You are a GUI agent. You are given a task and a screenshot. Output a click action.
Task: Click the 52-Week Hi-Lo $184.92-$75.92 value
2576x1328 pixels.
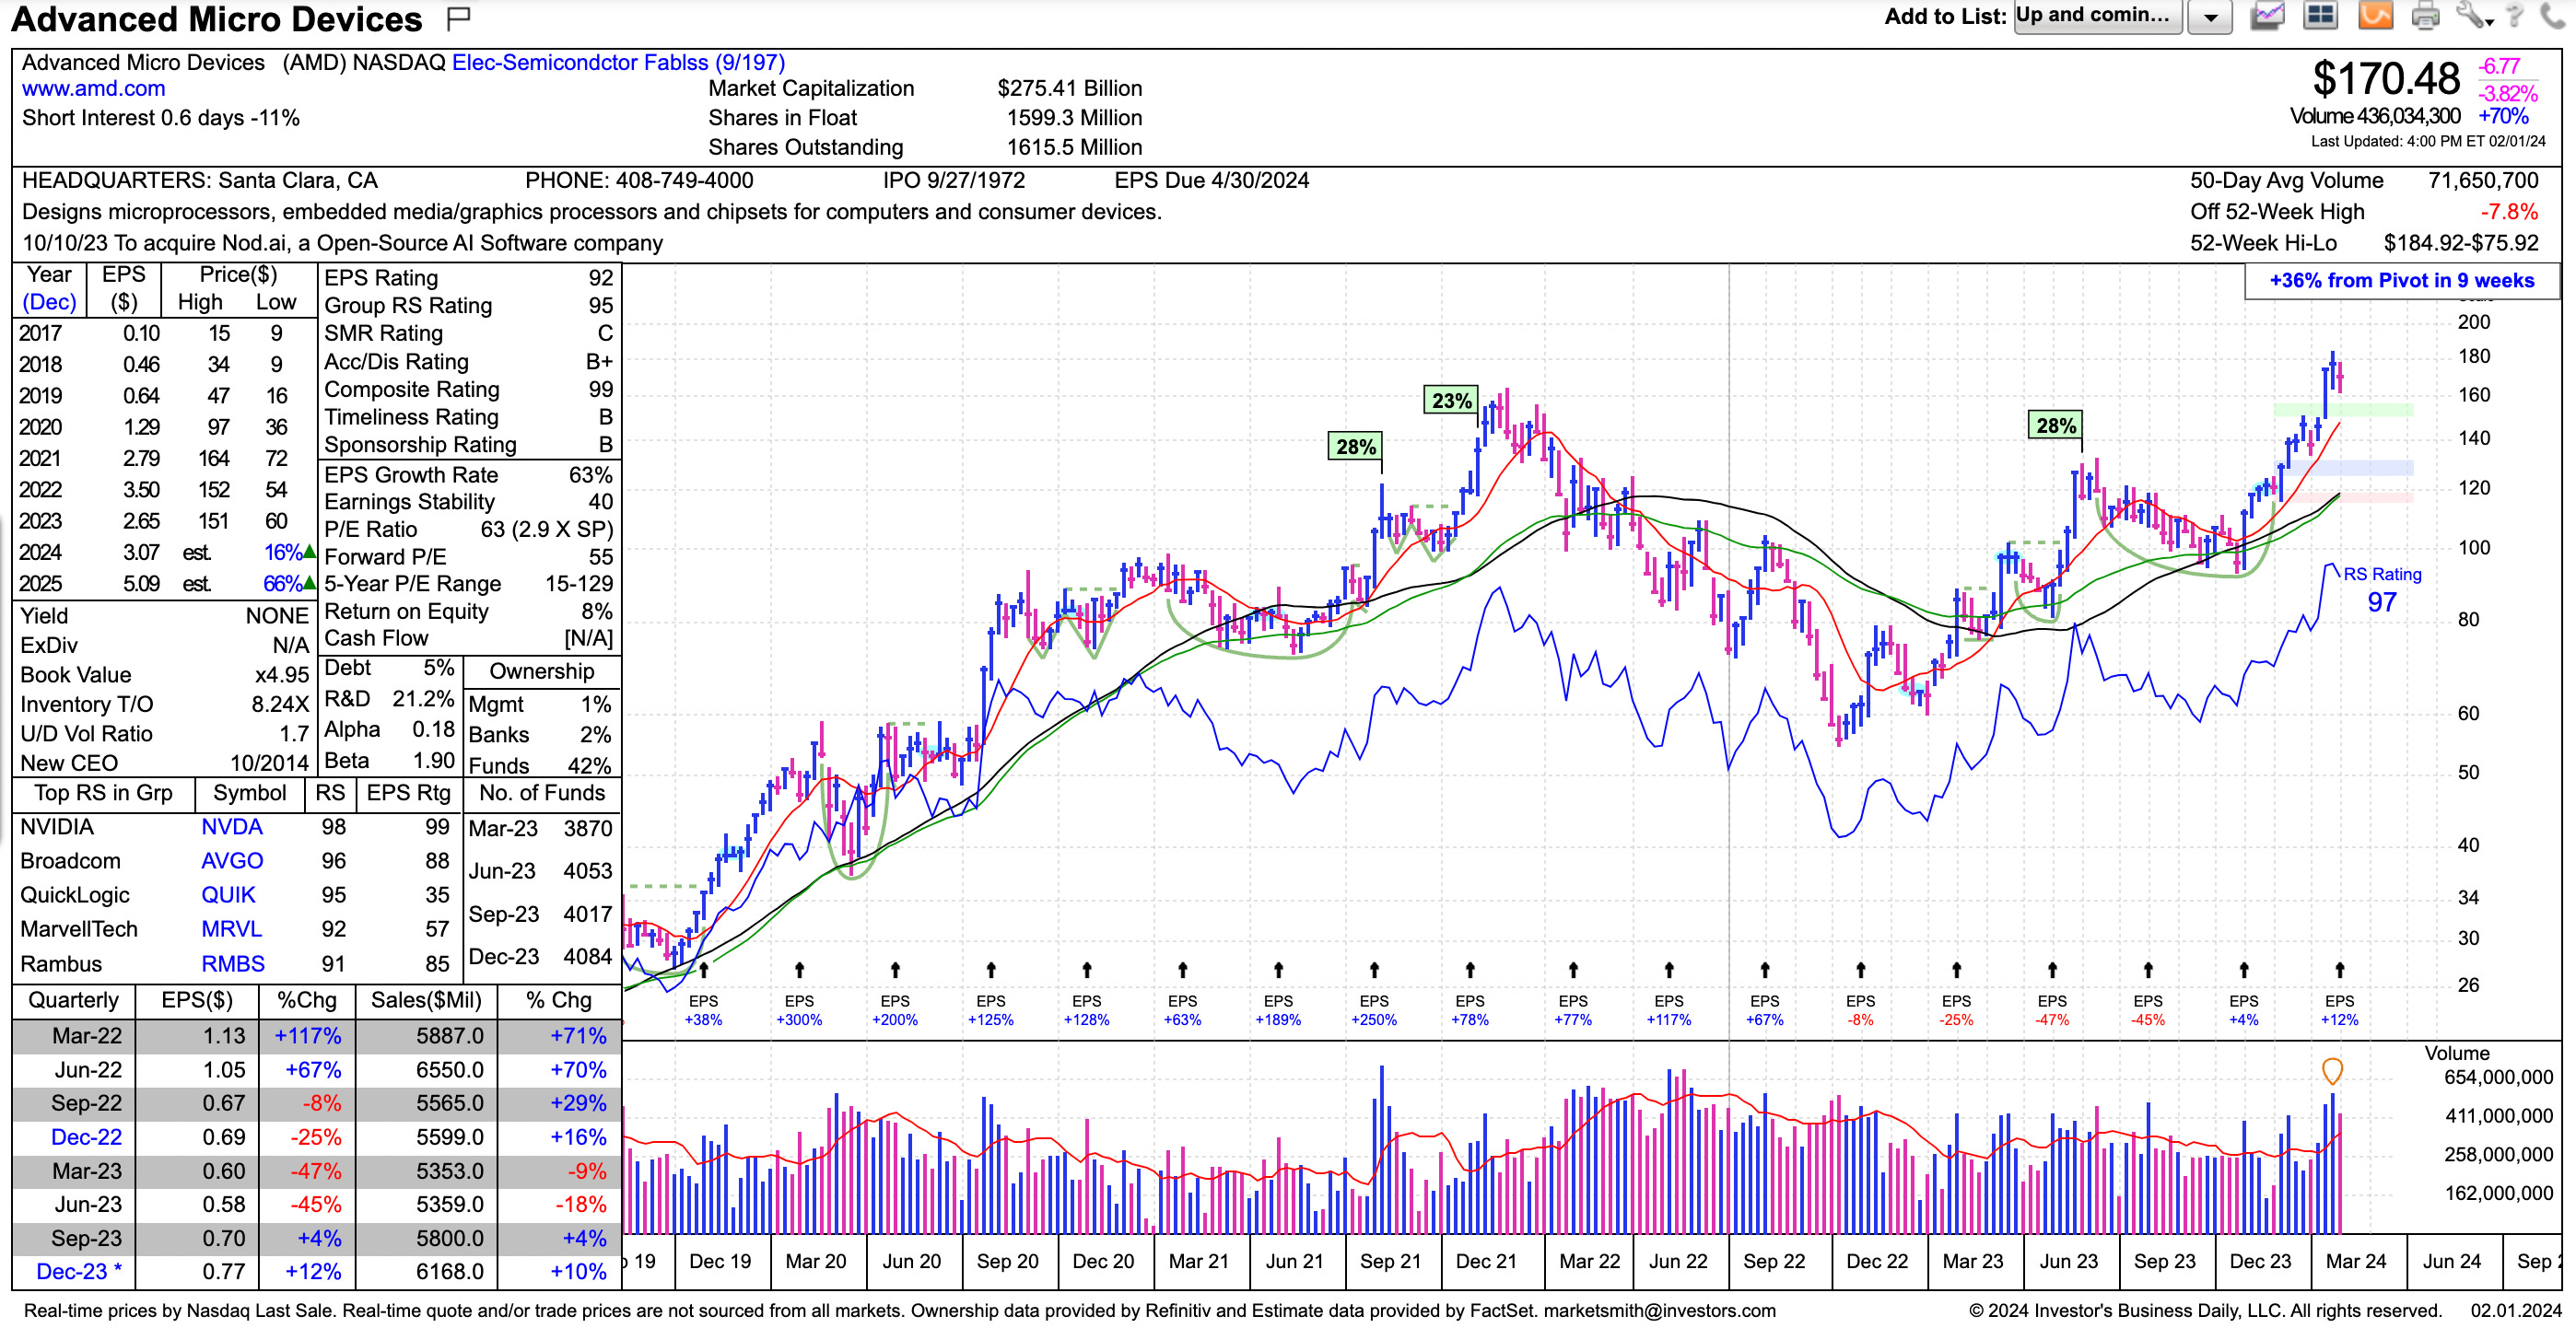2461,243
